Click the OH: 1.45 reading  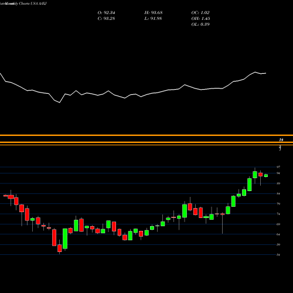200,19
